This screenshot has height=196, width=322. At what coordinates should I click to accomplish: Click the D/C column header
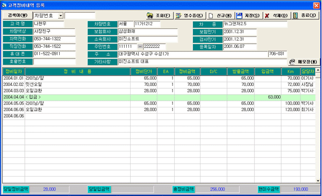213,71
